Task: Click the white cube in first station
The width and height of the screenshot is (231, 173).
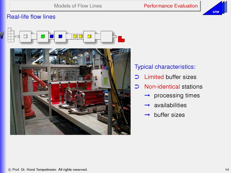Action: coord(25,36)
